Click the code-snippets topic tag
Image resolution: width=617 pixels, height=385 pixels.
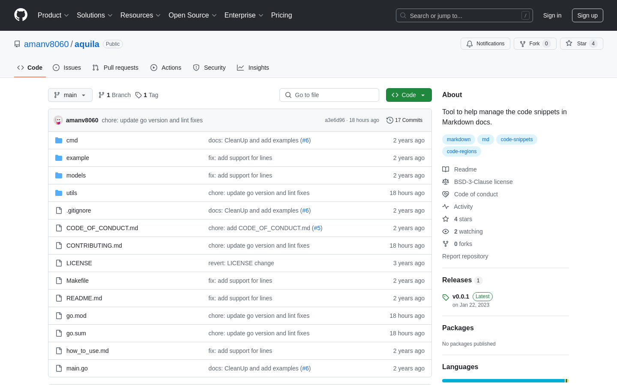517,139
